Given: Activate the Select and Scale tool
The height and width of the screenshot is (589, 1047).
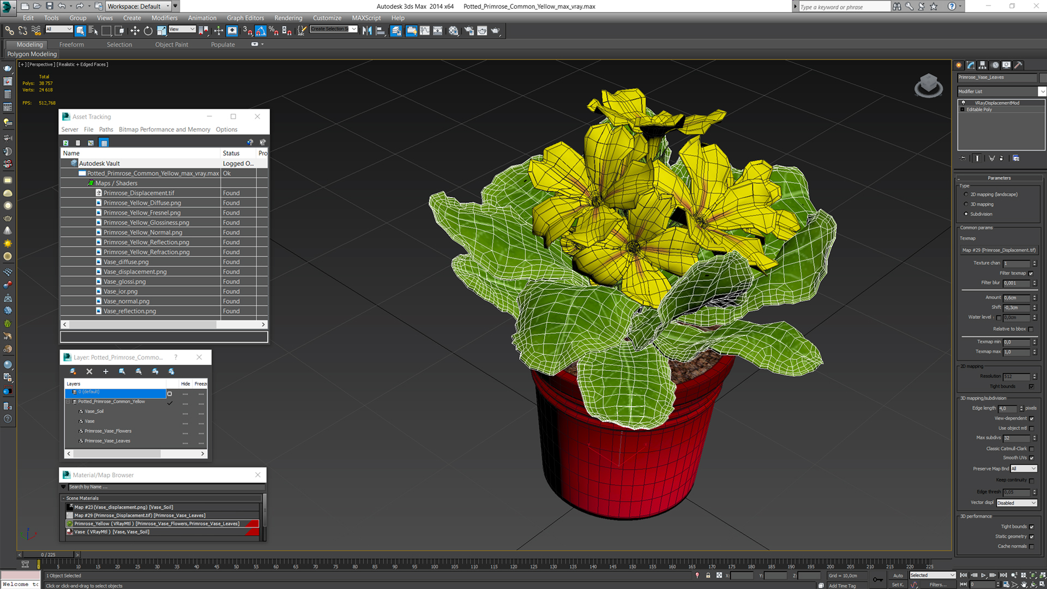Looking at the screenshot, I should tap(161, 31).
